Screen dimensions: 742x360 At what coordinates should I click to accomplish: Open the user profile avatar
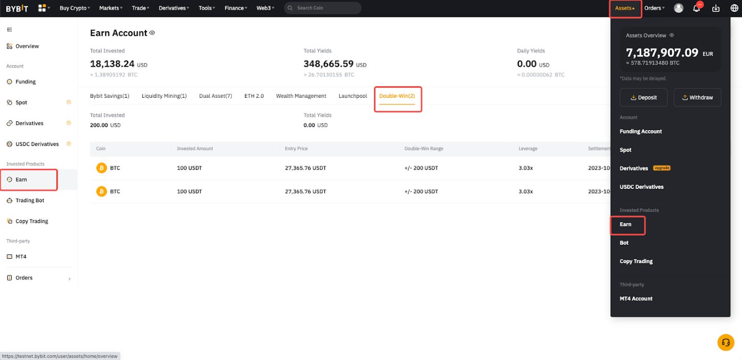tap(678, 8)
